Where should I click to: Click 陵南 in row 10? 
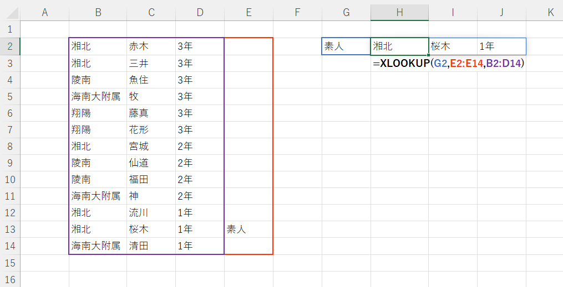(x=81, y=179)
